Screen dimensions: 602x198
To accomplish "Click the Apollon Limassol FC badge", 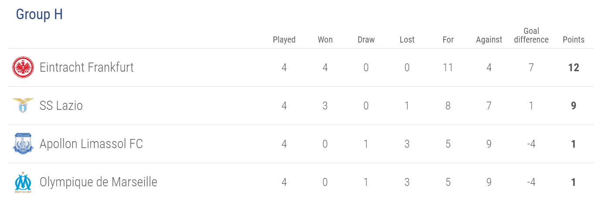I will (23, 144).
